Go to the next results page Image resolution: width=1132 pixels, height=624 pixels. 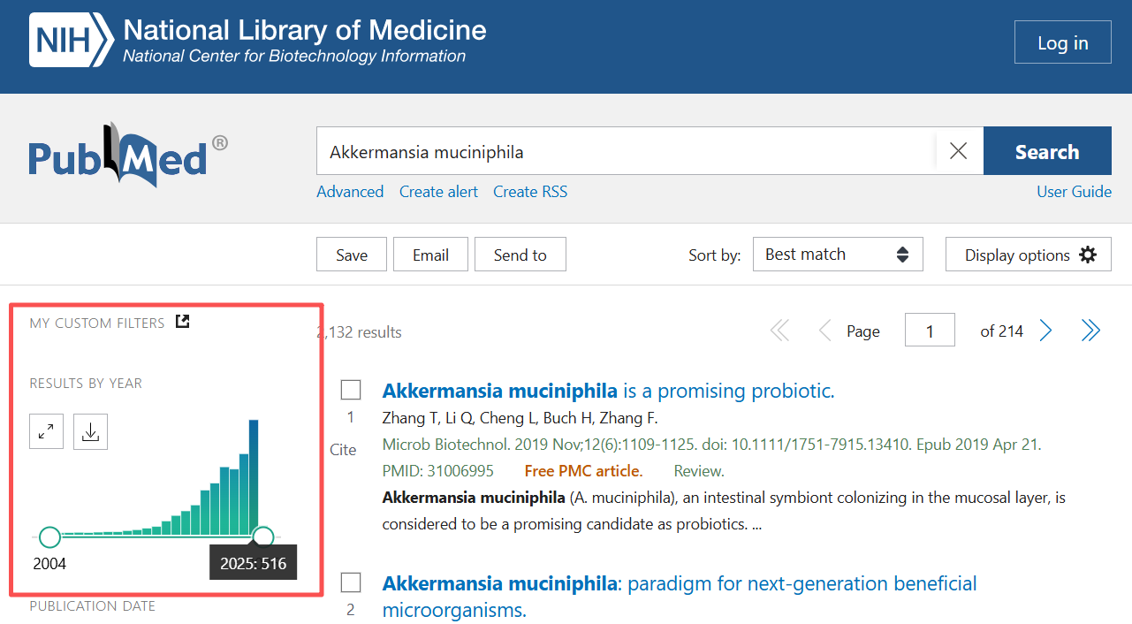pyautogui.click(x=1046, y=331)
